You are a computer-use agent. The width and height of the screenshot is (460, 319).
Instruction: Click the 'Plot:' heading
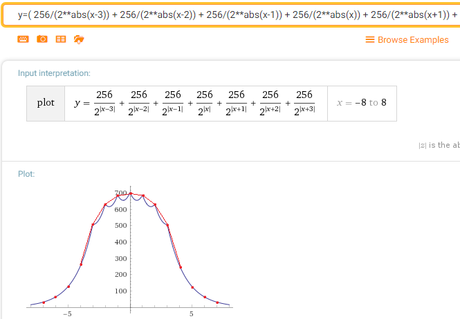tap(26, 174)
